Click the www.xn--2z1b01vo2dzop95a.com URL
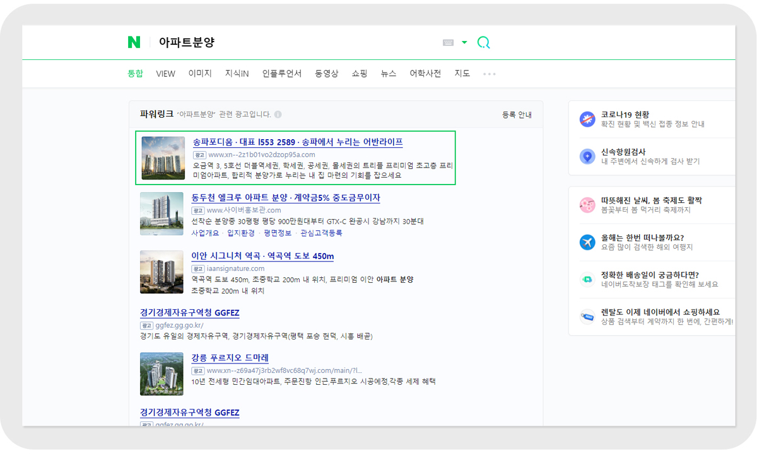The image size is (757, 456). coord(261,154)
